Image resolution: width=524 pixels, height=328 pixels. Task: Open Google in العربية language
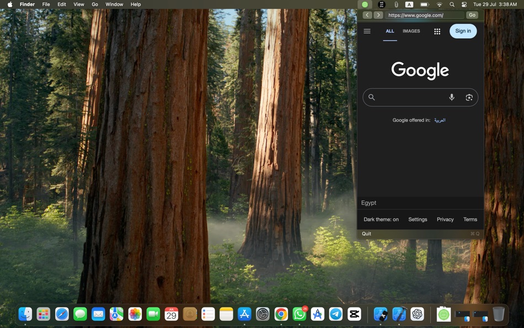(x=440, y=120)
